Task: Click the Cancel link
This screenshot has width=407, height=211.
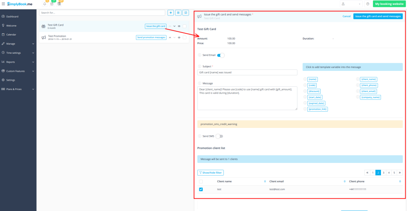Action: (x=346, y=16)
